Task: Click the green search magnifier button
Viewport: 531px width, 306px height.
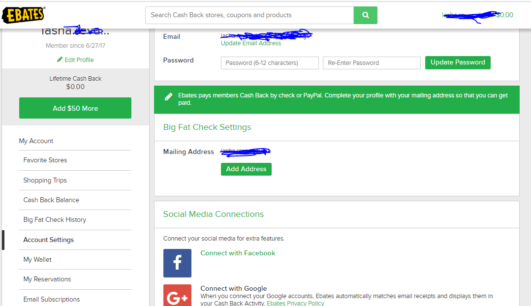Action: tap(366, 15)
